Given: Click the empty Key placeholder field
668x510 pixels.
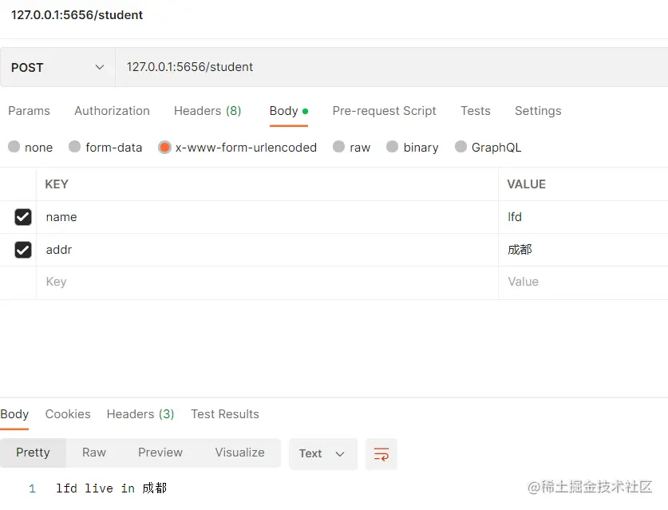Looking at the screenshot, I should tap(267, 282).
